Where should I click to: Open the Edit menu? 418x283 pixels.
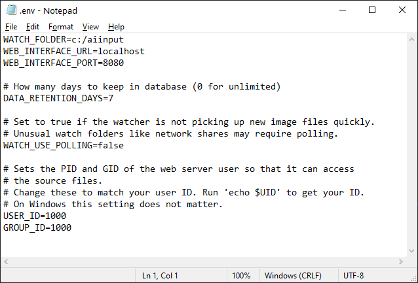click(33, 27)
